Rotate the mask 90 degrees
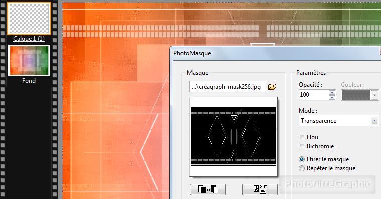The height and width of the screenshot is (199, 381). tap(260, 189)
